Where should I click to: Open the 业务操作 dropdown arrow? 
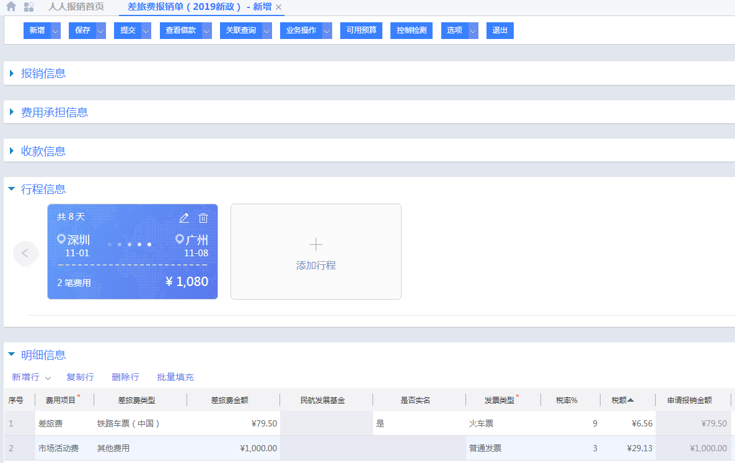(327, 30)
